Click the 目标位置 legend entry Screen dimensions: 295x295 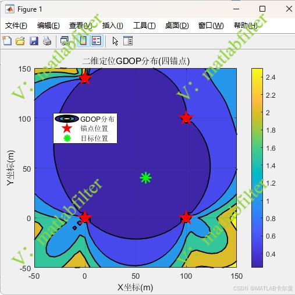pyautogui.click(x=85, y=138)
